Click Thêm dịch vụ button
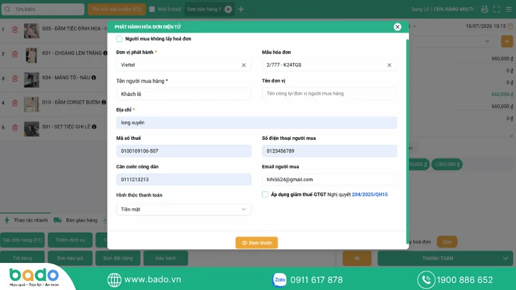The image size is (516, 290). pos(70,240)
